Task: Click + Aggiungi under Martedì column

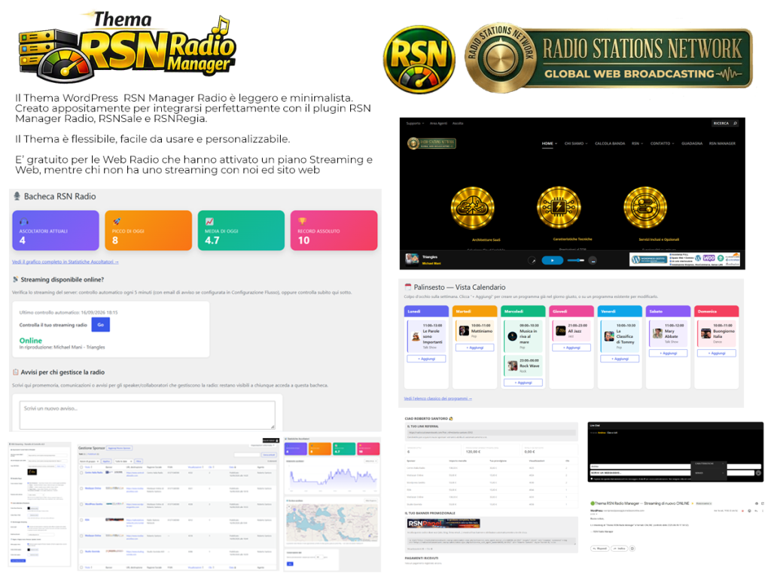Action: click(x=474, y=348)
